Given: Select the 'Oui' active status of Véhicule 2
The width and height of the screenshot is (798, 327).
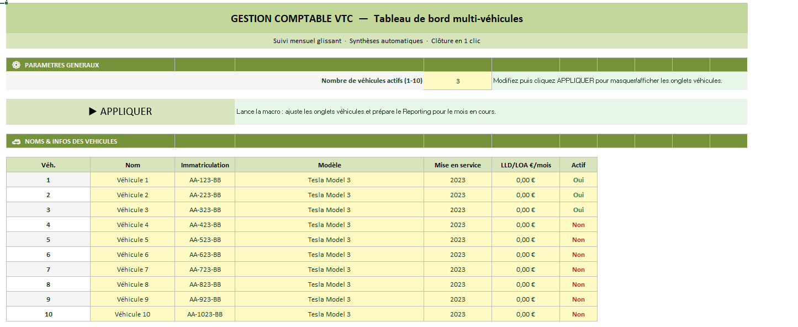Looking at the screenshot, I should tap(578, 195).
